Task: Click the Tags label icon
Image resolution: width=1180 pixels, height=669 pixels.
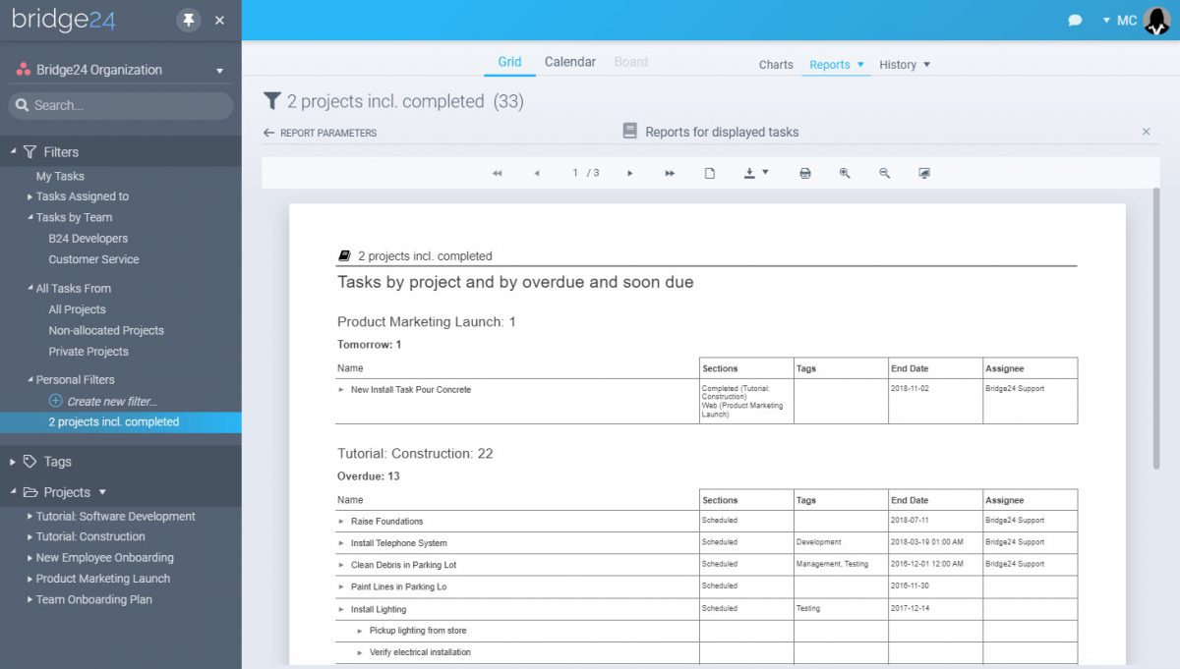Action: point(29,461)
